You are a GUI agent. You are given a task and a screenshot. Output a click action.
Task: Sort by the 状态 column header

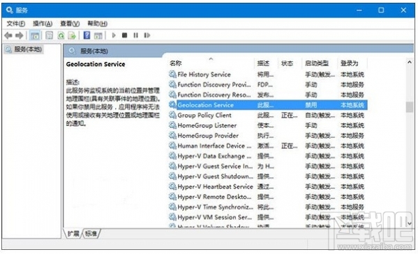pos(287,63)
